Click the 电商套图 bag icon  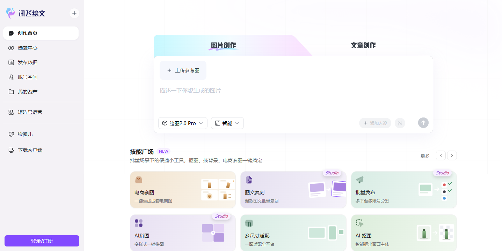point(139,180)
